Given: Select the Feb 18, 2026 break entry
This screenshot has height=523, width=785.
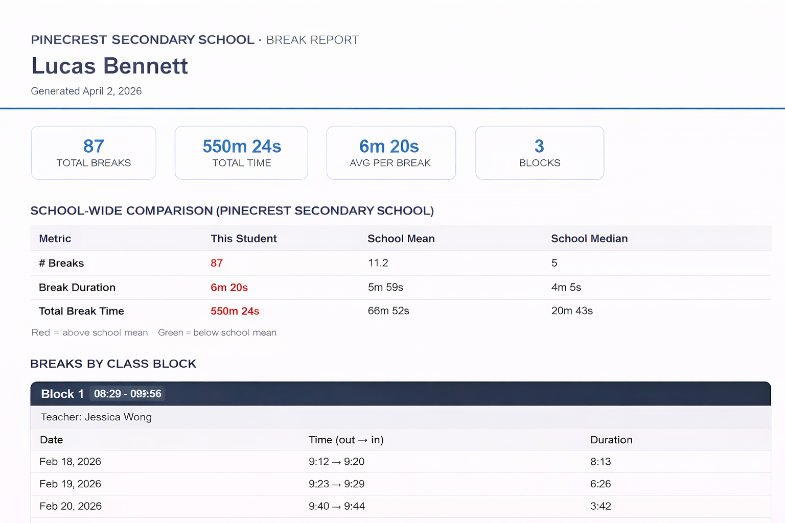Looking at the screenshot, I should (x=70, y=461).
